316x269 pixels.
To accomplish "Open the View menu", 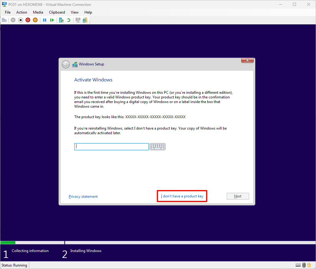I will [75, 12].
